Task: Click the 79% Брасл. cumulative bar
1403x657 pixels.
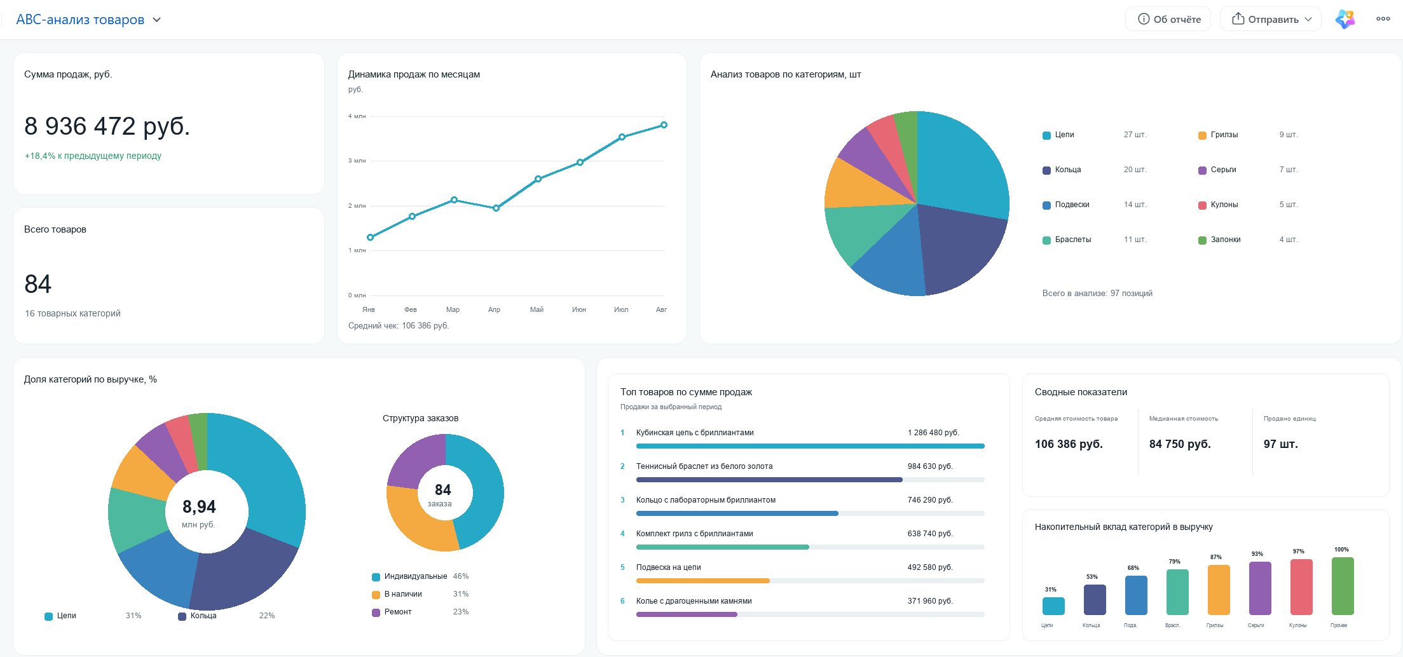Action: pyautogui.click(x=1177, y=592)
